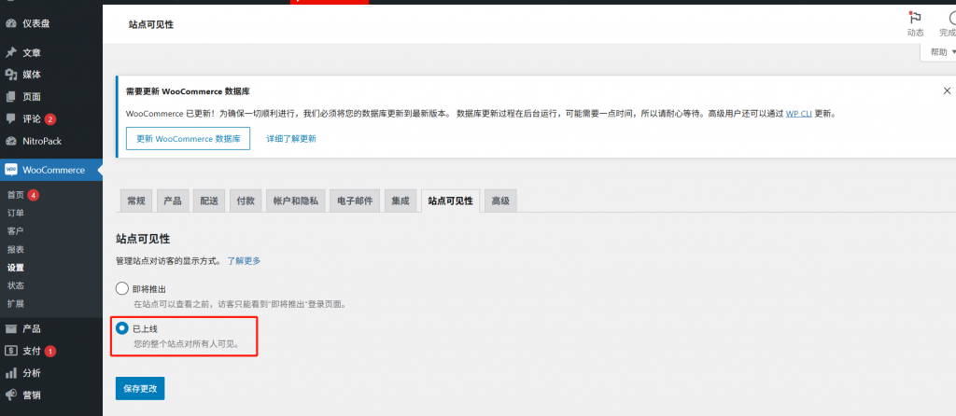Click the NitroPack gauge icon
Image resolution: width=956 pixels, height=416 pixels.
coord(10,141)
